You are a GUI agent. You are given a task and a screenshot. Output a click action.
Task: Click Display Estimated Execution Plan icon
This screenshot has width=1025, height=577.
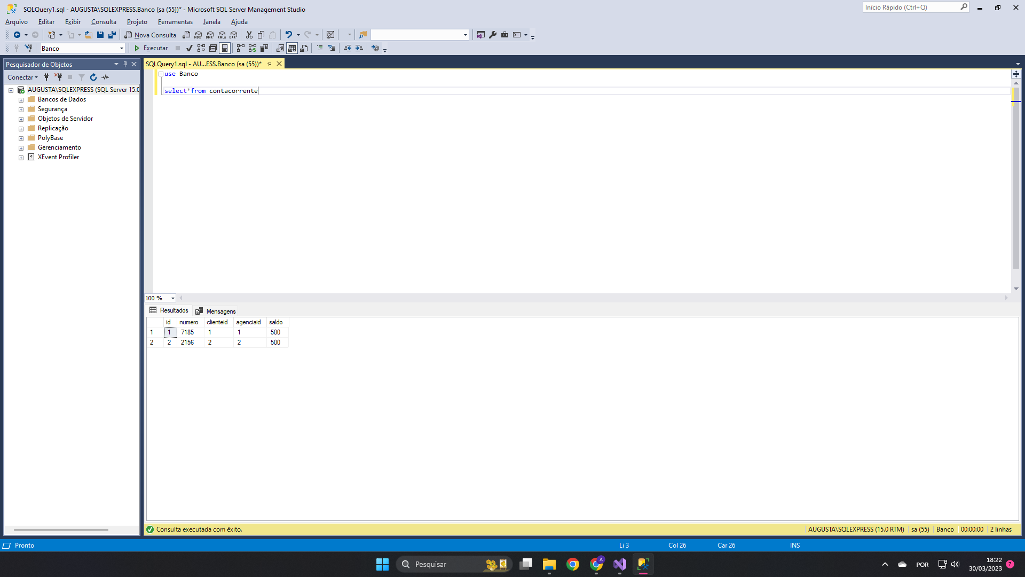pyautogui.click(x=201, y=48)
